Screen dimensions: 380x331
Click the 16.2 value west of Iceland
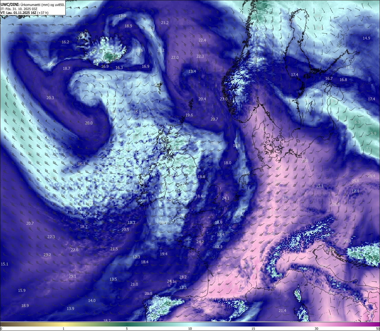point(65,42)
